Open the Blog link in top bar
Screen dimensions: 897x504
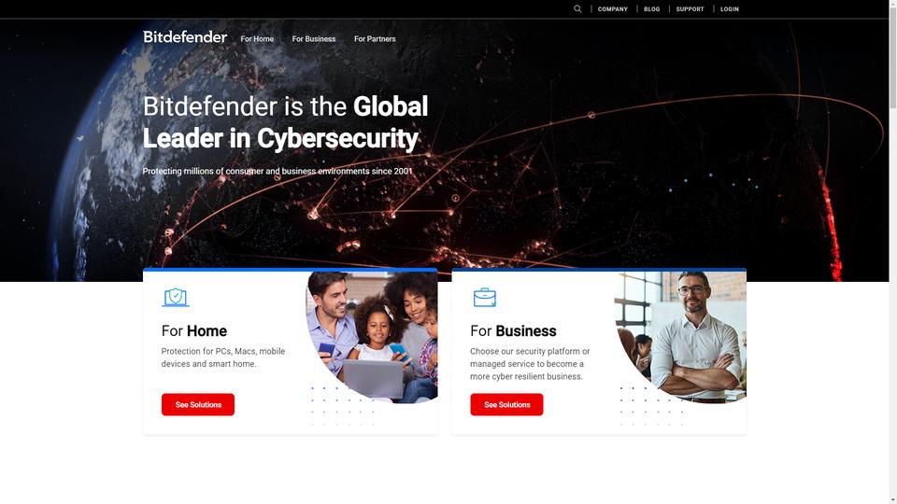point(651,9)
